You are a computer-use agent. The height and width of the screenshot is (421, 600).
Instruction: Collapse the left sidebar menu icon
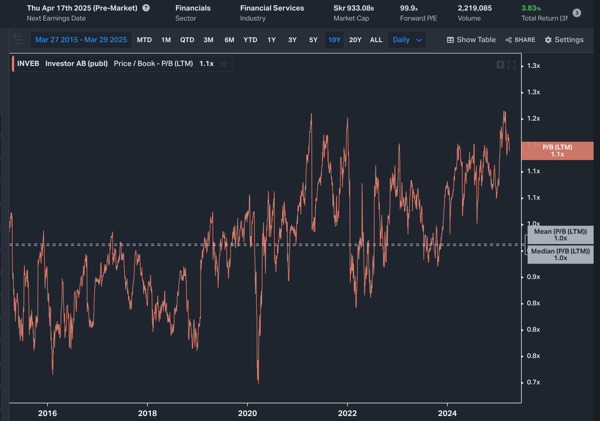tap(18, 40)
